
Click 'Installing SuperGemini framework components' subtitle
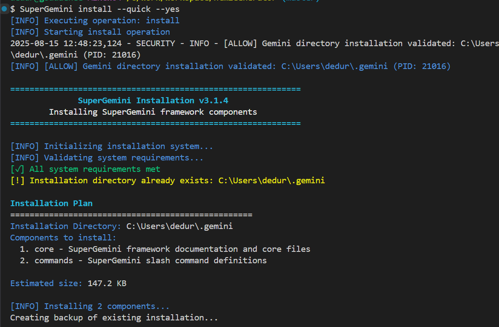(x=153, y=112)
